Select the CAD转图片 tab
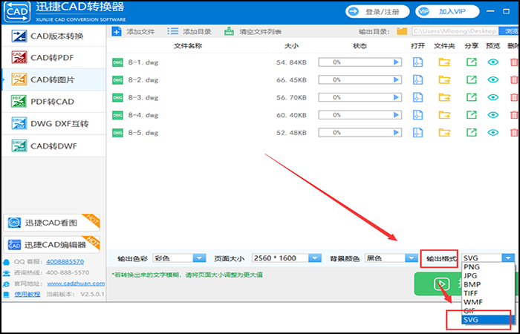Image resolution: width=520 pixels, height=334 pixels. tap(53, 79)
